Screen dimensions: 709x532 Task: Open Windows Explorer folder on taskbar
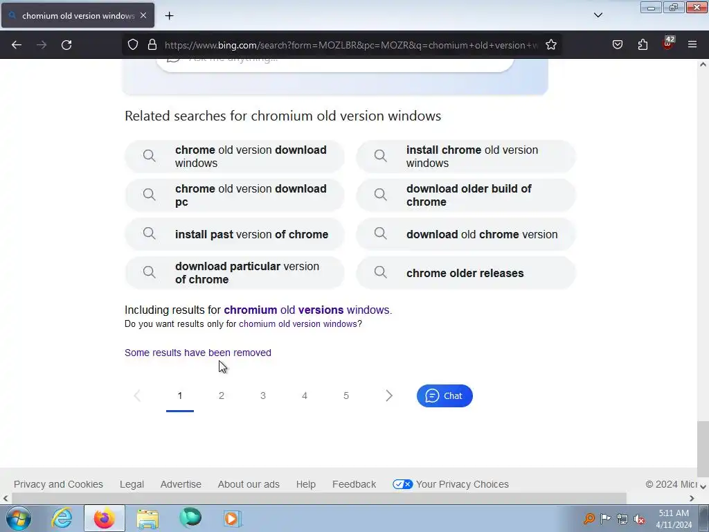pyautogui.click(x=147, y=518)
